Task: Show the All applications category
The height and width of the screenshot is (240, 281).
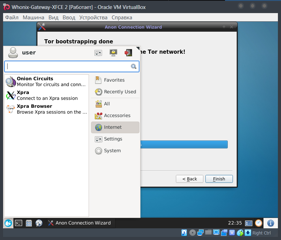Action: tap(107, 104)
